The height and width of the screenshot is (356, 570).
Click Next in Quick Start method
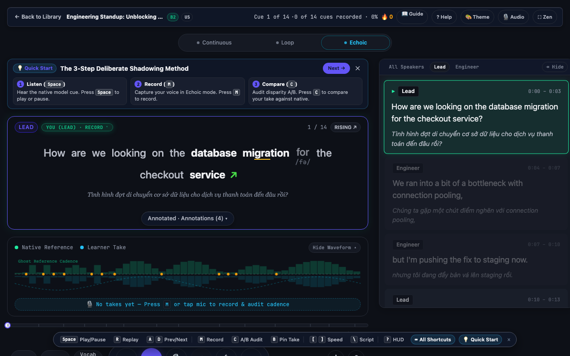coord(336,68)
